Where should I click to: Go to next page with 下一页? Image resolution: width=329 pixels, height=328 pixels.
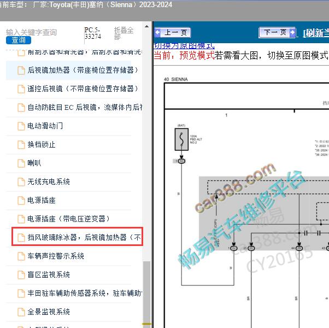277,32
